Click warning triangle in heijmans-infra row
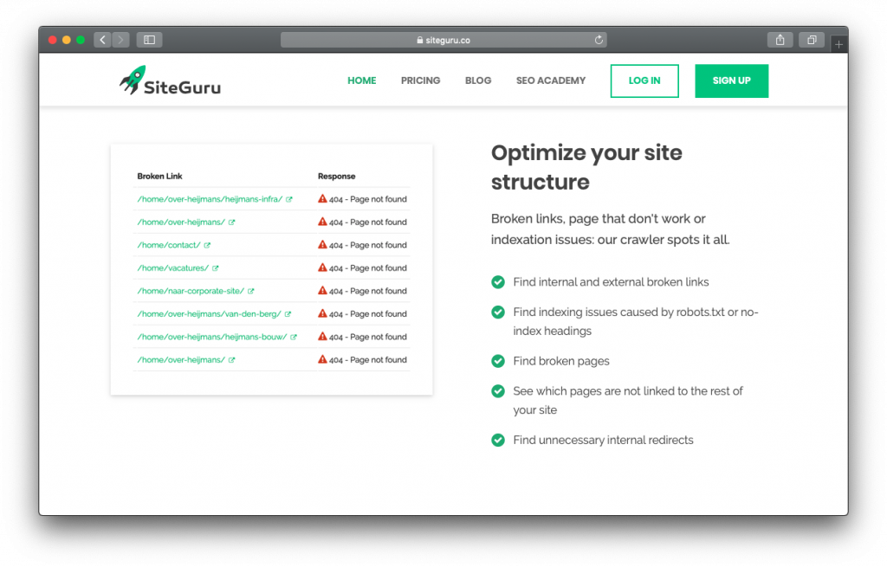 (322, 198)
